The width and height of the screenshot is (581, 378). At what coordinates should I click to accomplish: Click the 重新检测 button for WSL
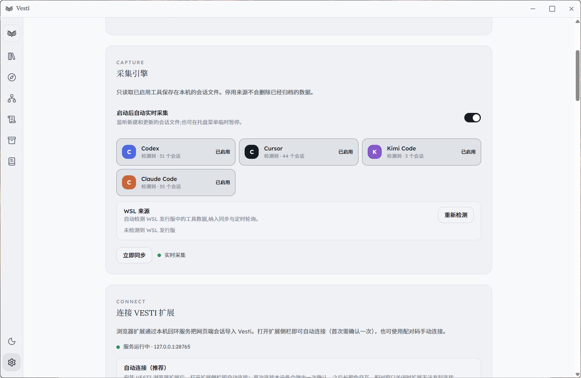point(456,215)
